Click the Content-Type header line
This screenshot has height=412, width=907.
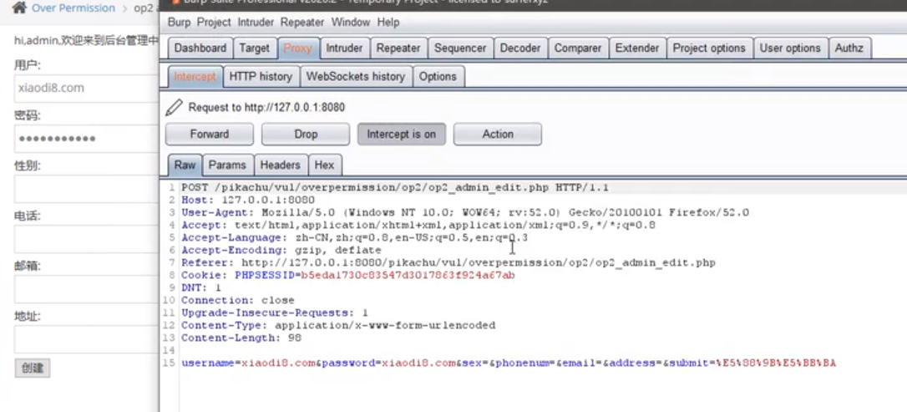[x=338, y=326]
